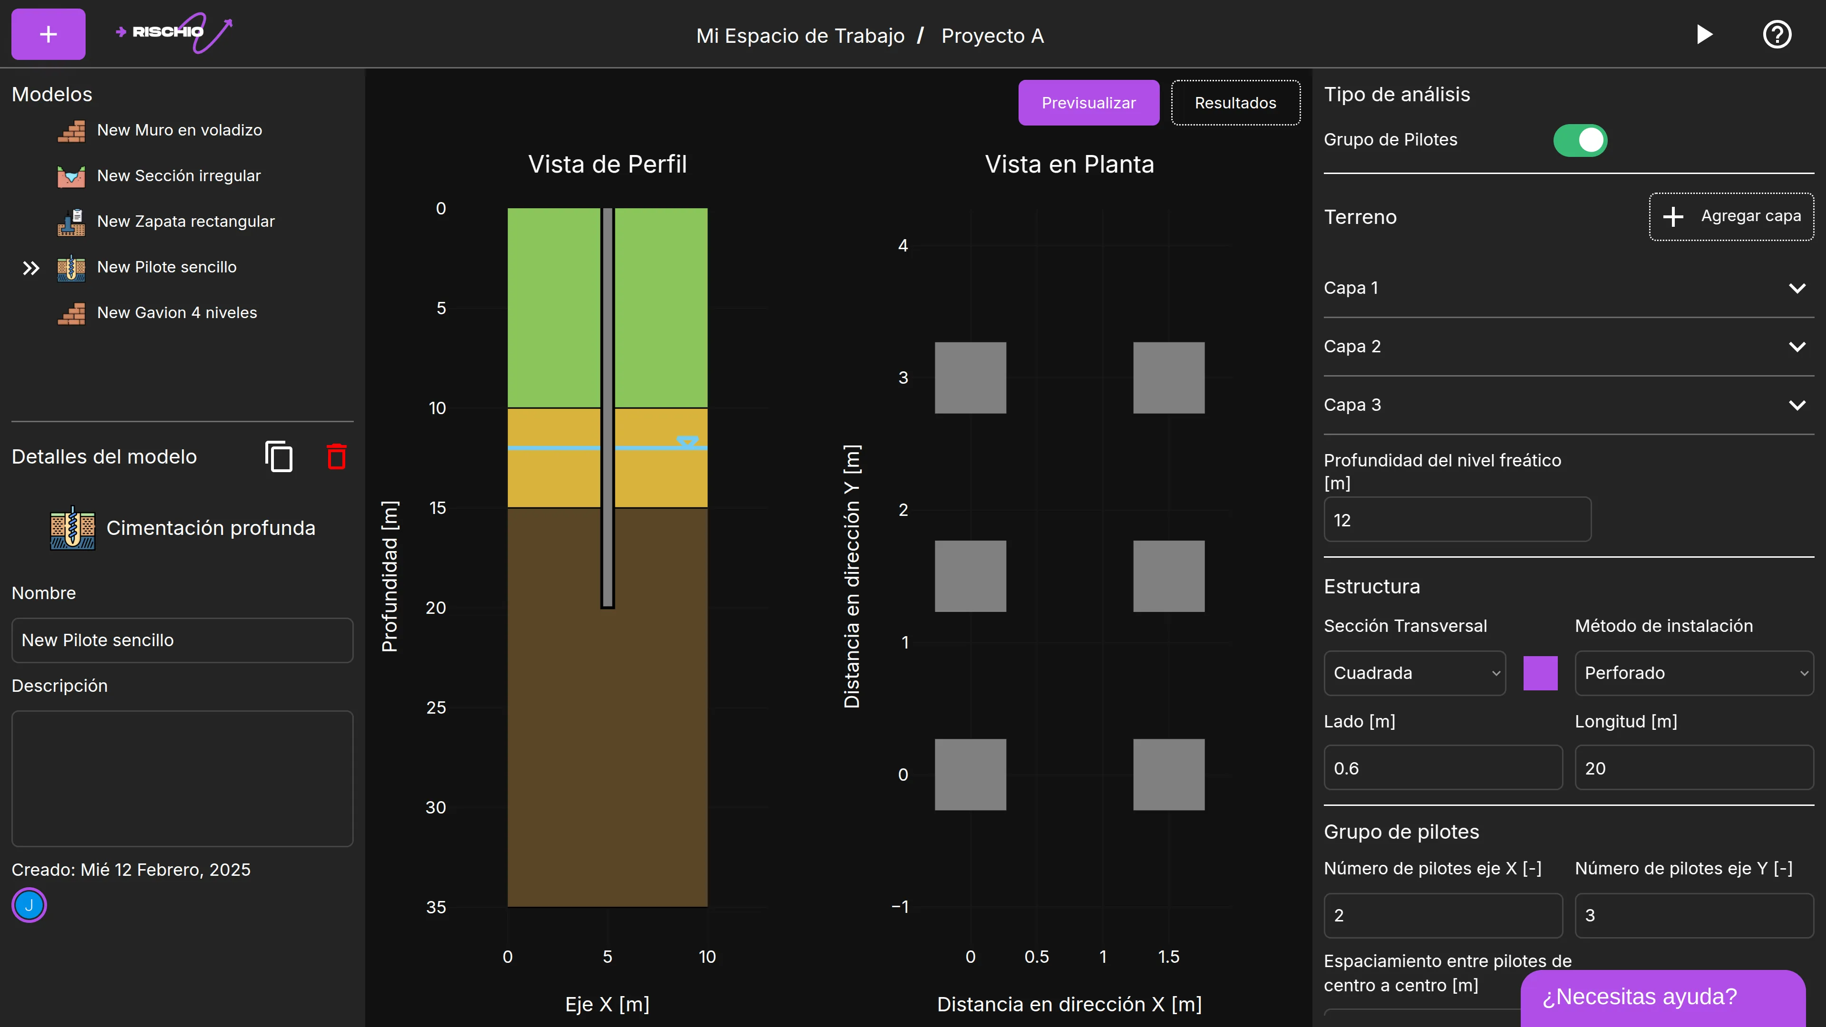Open the Sección Transversal dropdown
1826x1027 pixels.
pos(1414,673)
